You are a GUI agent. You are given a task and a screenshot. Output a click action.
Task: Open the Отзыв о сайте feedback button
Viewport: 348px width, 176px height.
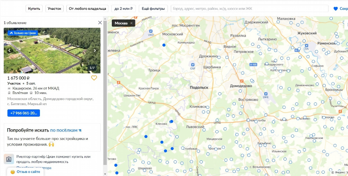pos(26,172)
